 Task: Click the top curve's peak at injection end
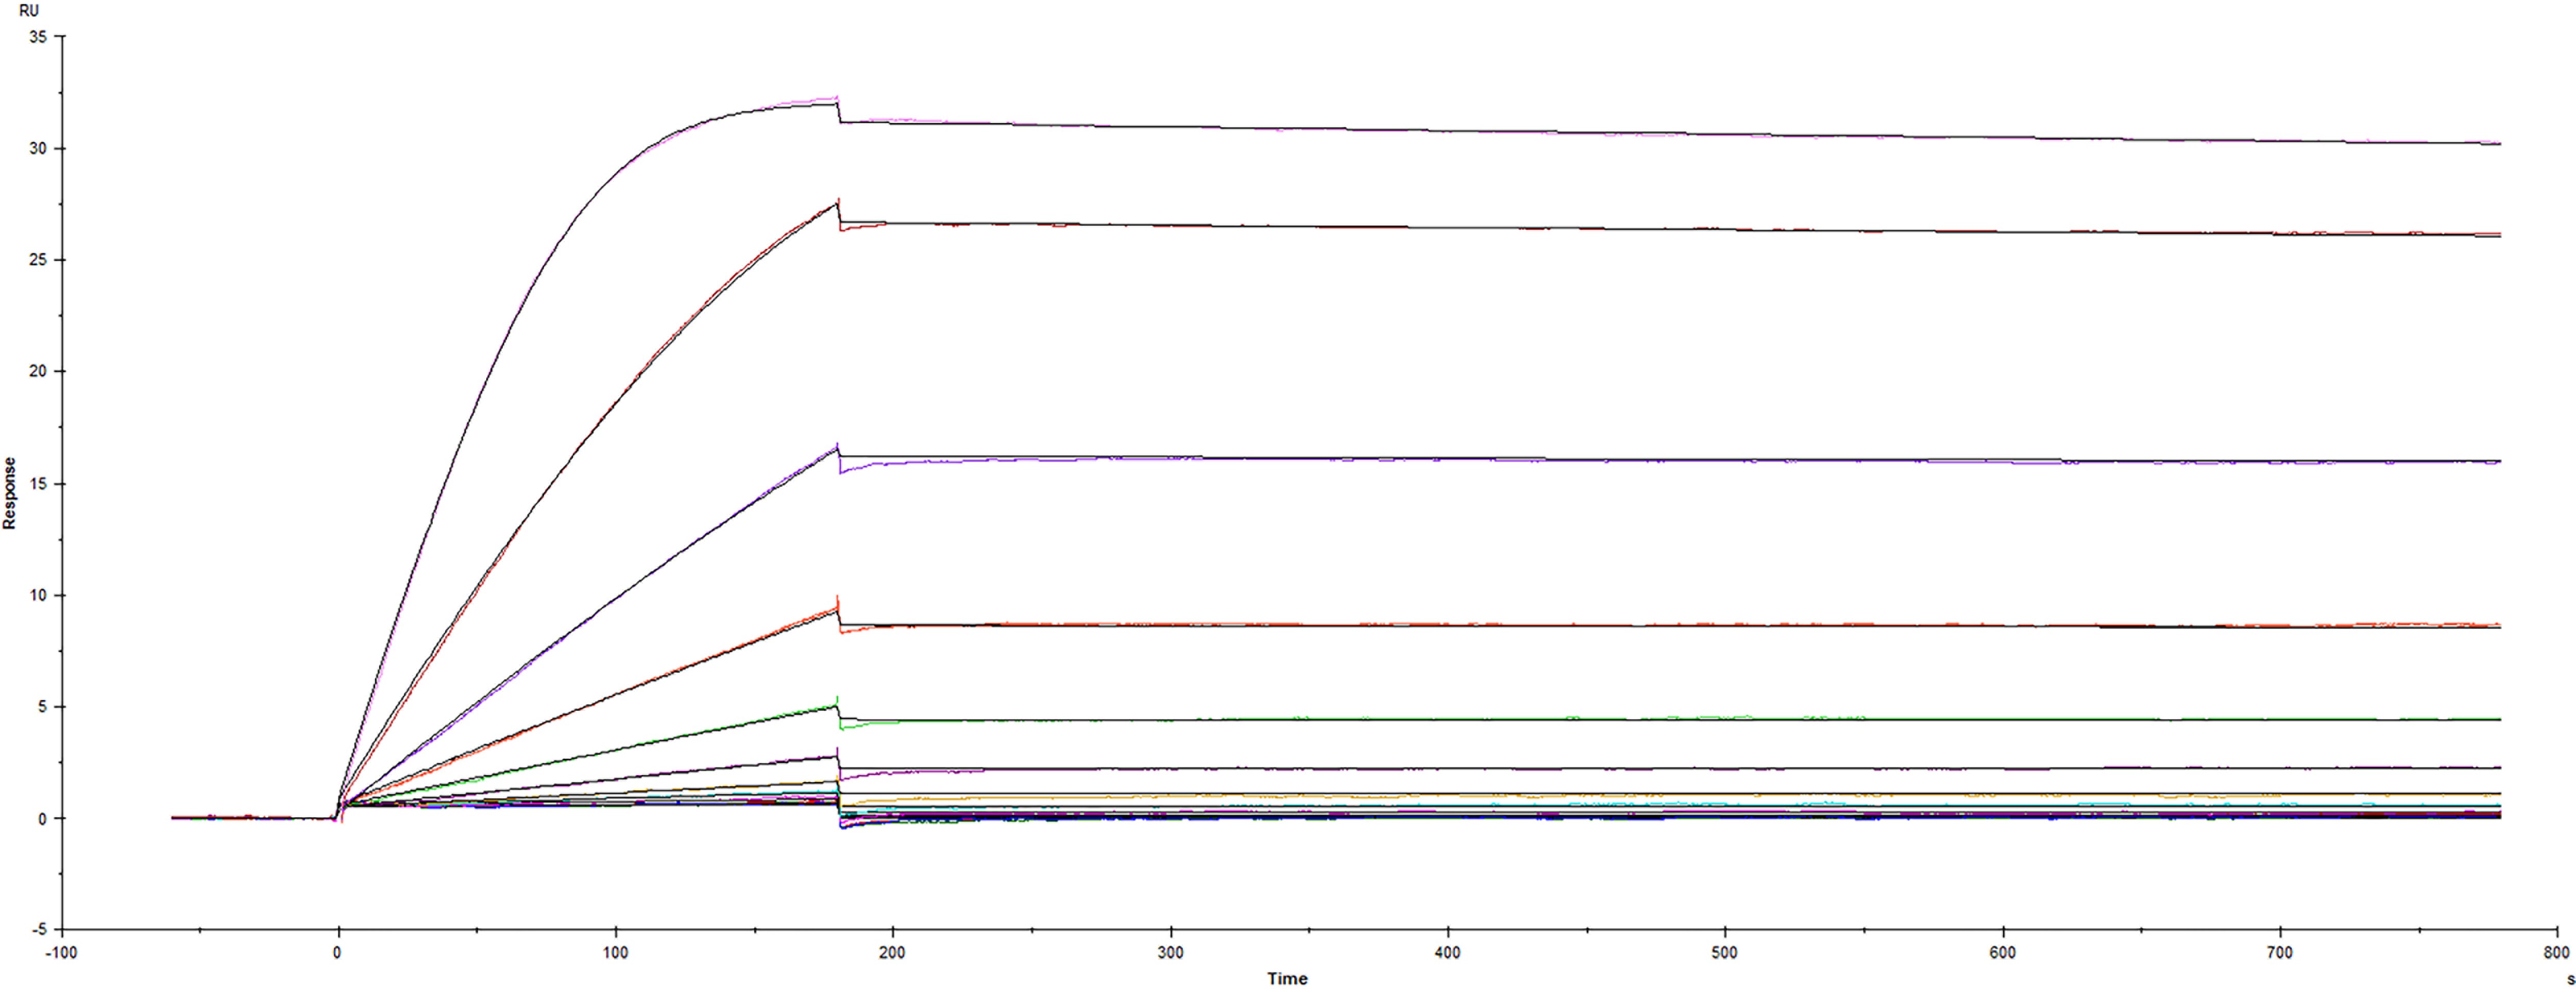835,100
